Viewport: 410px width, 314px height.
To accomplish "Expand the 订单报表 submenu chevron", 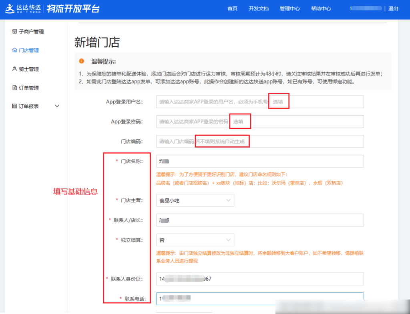I will pos(57,106).
